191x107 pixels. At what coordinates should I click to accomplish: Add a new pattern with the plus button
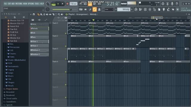132,9
